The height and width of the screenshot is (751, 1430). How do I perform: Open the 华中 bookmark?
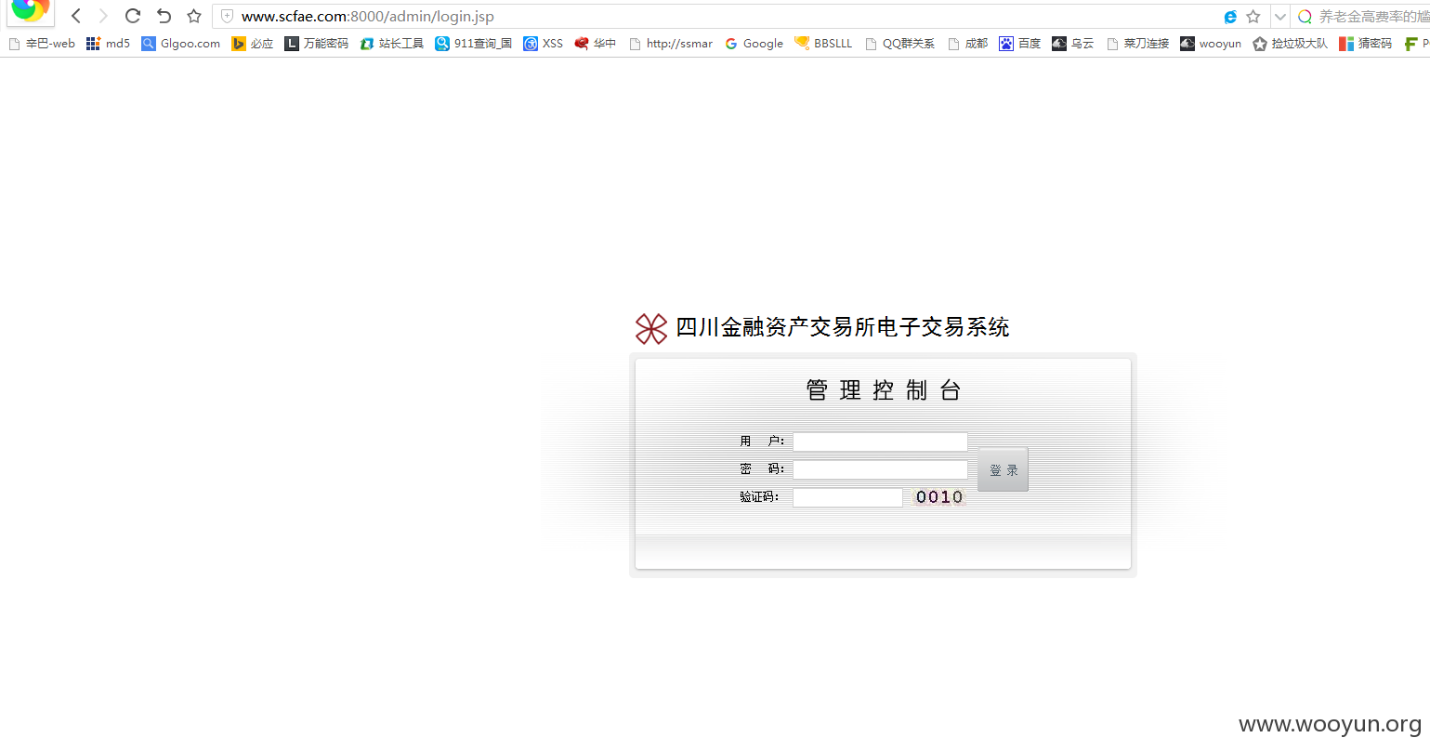tap(596, 44)
